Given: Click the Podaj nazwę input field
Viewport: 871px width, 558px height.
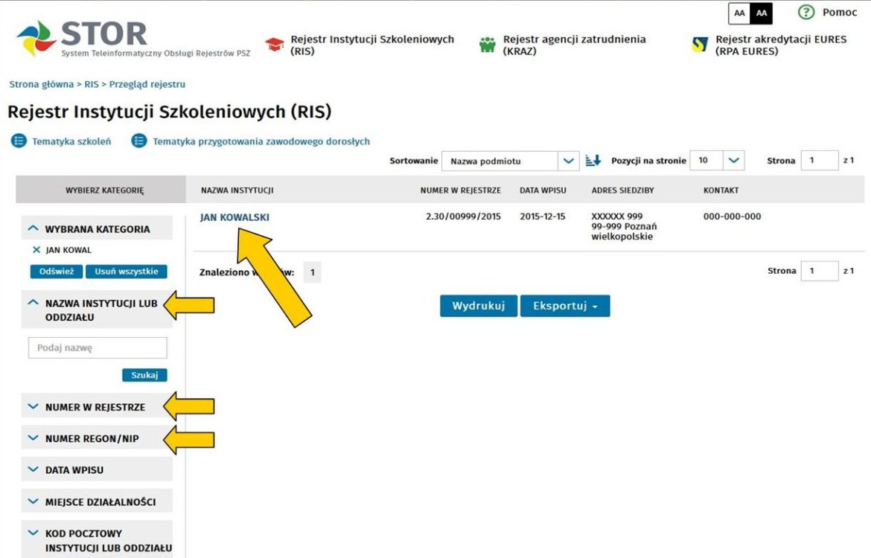Looking at the screenshot, I should pyautogui.click(x=98, y=347).
